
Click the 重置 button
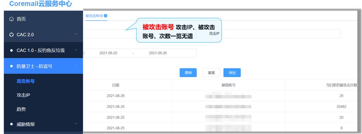[211, 73]
